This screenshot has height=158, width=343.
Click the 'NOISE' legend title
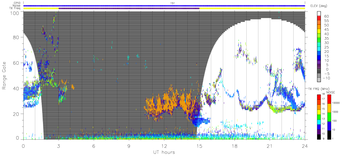(x=330, y=92)
